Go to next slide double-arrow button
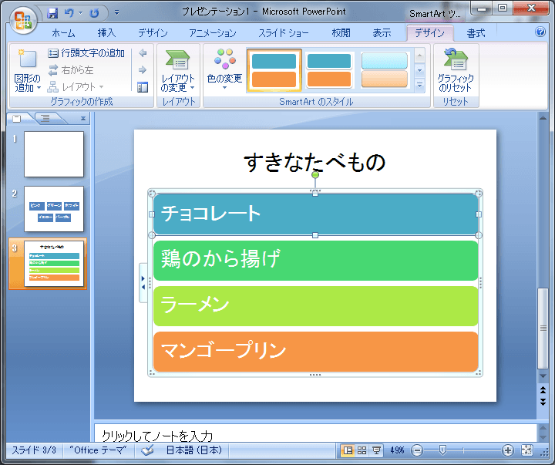The width and height of the screenshot is (555, 465). click(543, 402)
